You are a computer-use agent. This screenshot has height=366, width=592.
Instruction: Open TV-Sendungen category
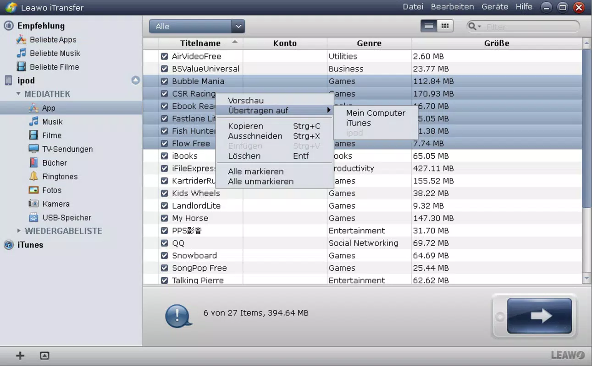coord(67,149)
